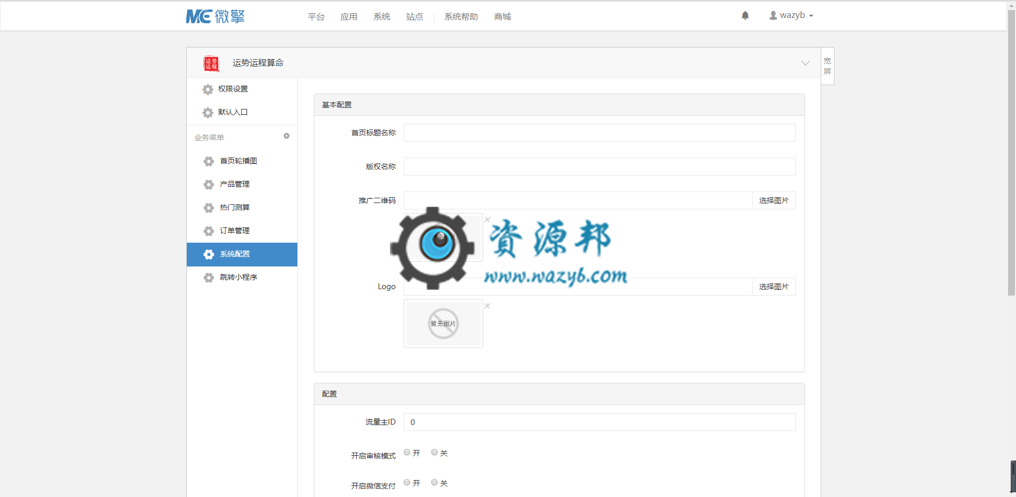
Task: Click gear icon next to 系统配置
Action: tap(209, 254)
